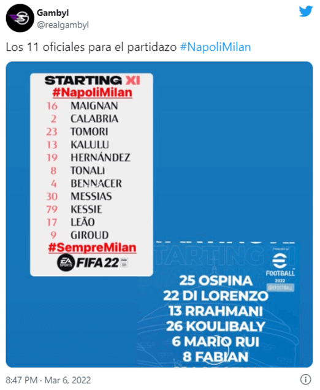Click the tweet info circle icon
Image resolution: width=320 pixels, height=390 pixels.
tap(305, 380)
